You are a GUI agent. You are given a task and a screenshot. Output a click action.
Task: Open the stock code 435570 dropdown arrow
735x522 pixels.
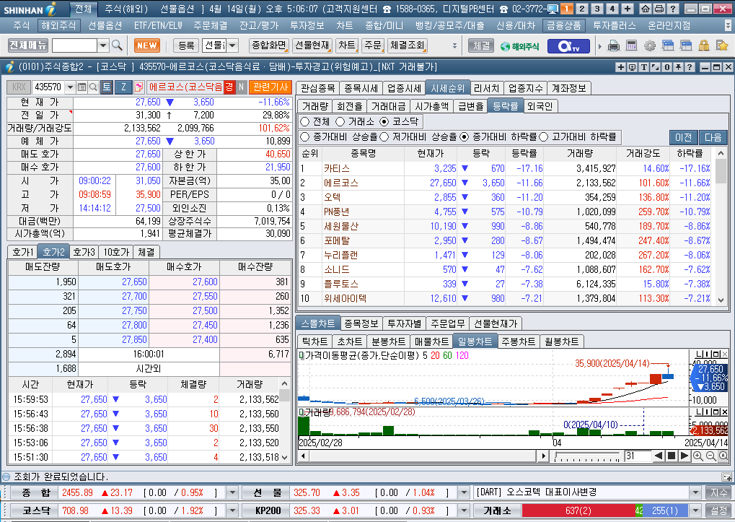(x=70, y=87)
